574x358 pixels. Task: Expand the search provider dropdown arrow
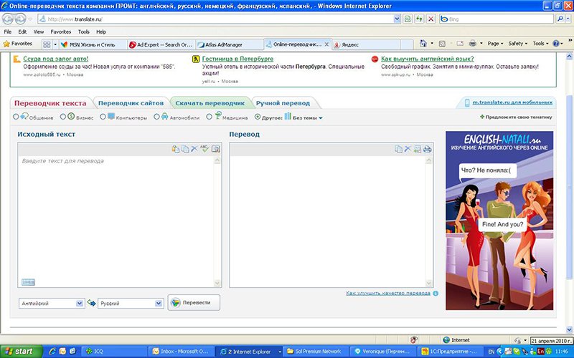point(568,19)
